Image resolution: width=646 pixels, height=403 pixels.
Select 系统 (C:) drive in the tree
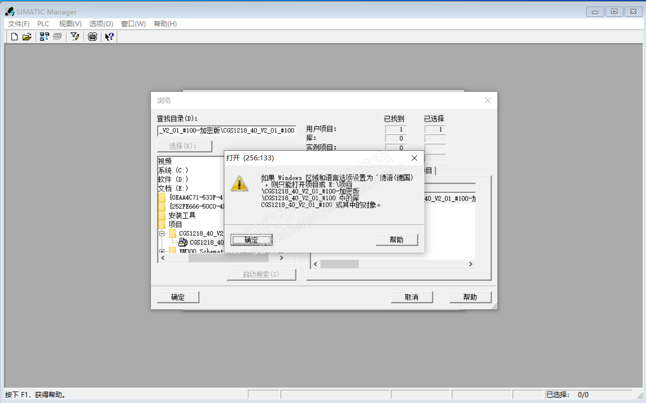173,170
